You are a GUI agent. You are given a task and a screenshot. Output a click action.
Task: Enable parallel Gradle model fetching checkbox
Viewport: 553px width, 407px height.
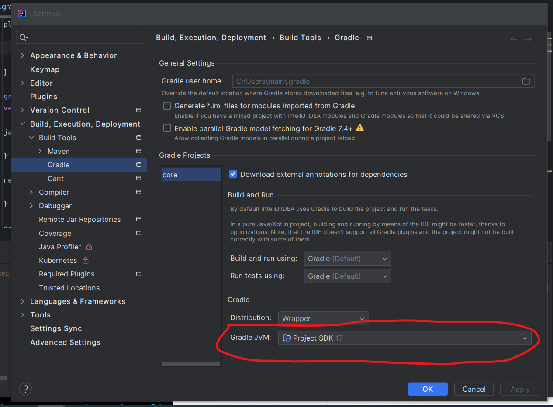point(167,128)
